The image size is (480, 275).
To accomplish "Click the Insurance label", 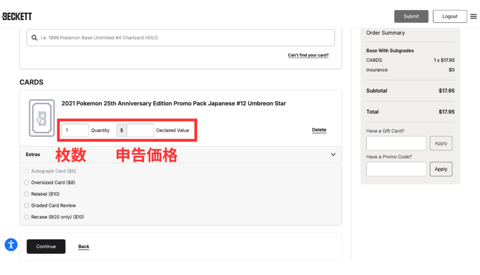I will [x=377, y=70].
